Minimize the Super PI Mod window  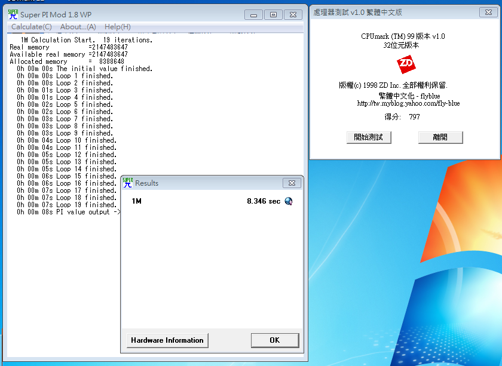253,15
